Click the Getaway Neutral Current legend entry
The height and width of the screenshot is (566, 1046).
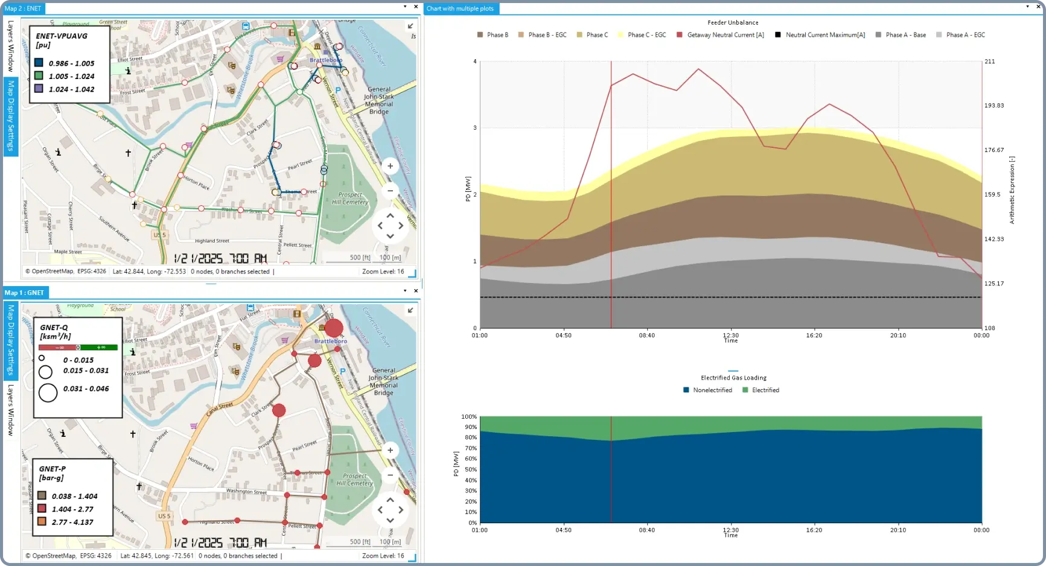pos(720,34)
